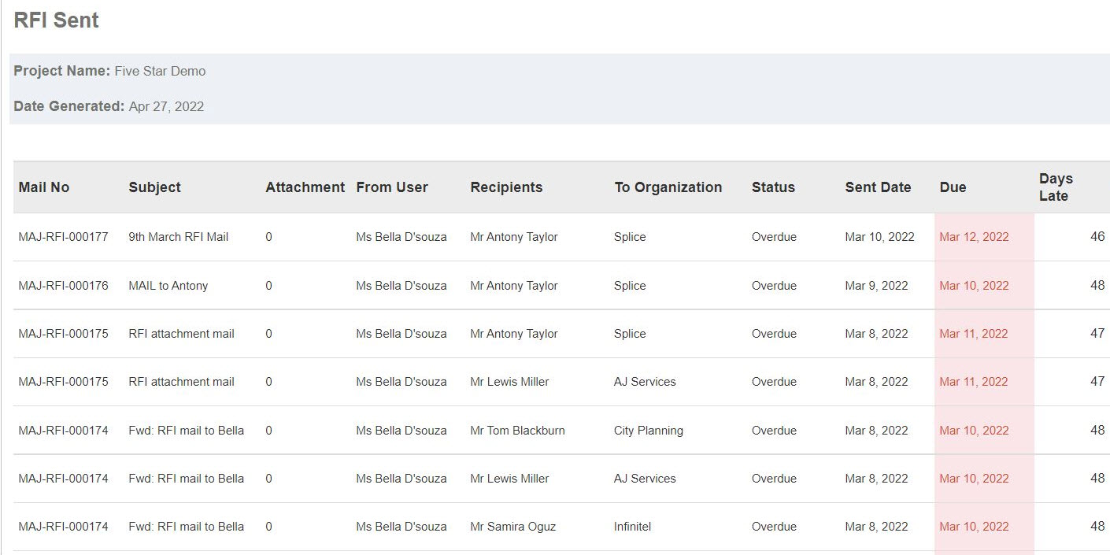Select mail number MAJ-RFI-000177

(x=64, y=237)
